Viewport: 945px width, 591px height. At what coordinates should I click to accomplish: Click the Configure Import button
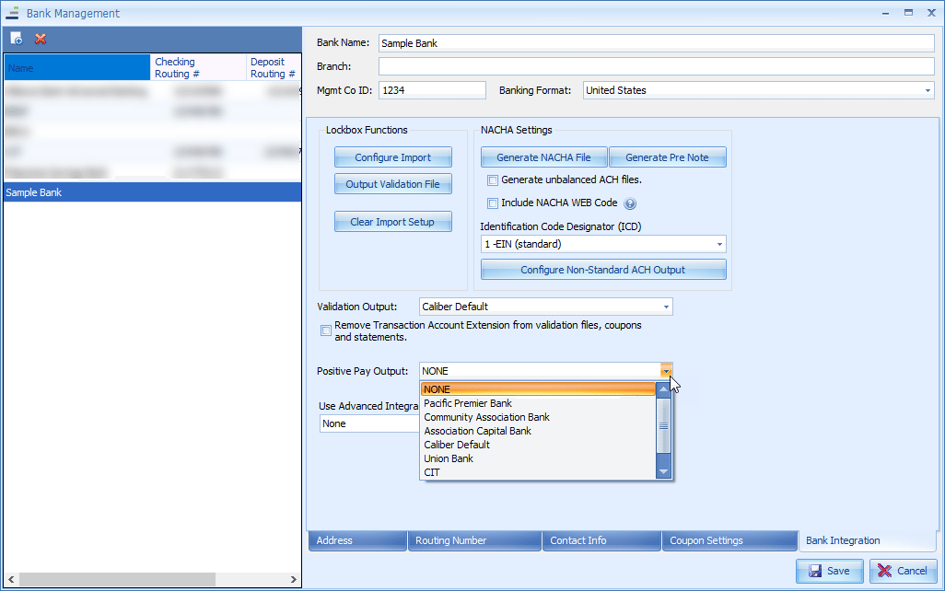point(393,157)
